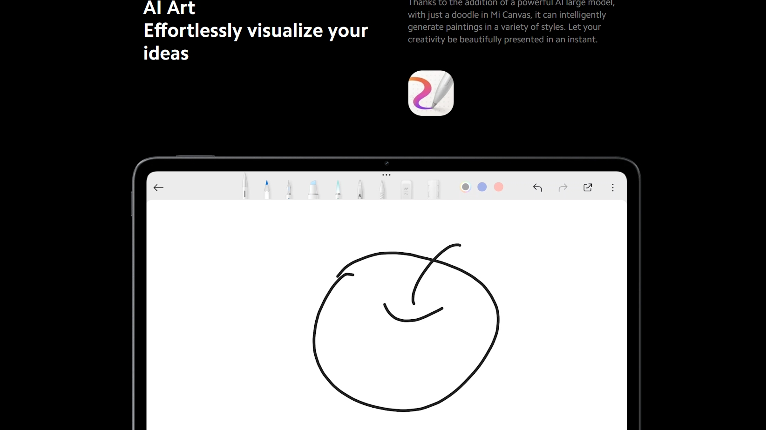Open the gray color wheel picker
The image size is (766, 430).
465,187
